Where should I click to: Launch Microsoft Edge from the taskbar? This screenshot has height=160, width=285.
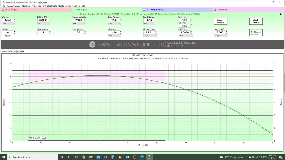pyautogui.click(x=142, y=157)
